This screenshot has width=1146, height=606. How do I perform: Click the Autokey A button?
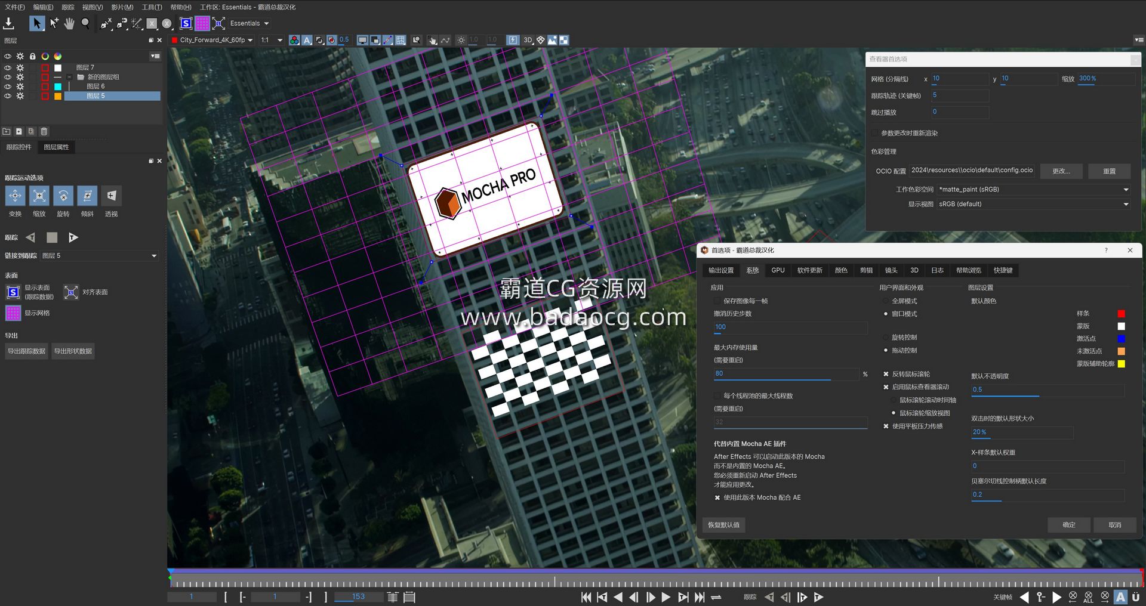tap(1120, 597)
